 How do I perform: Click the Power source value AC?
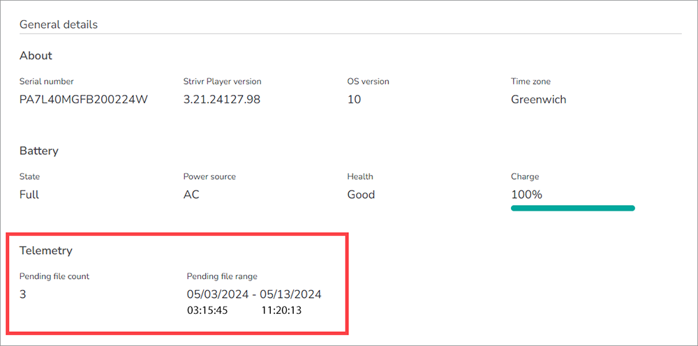(191, 195)
